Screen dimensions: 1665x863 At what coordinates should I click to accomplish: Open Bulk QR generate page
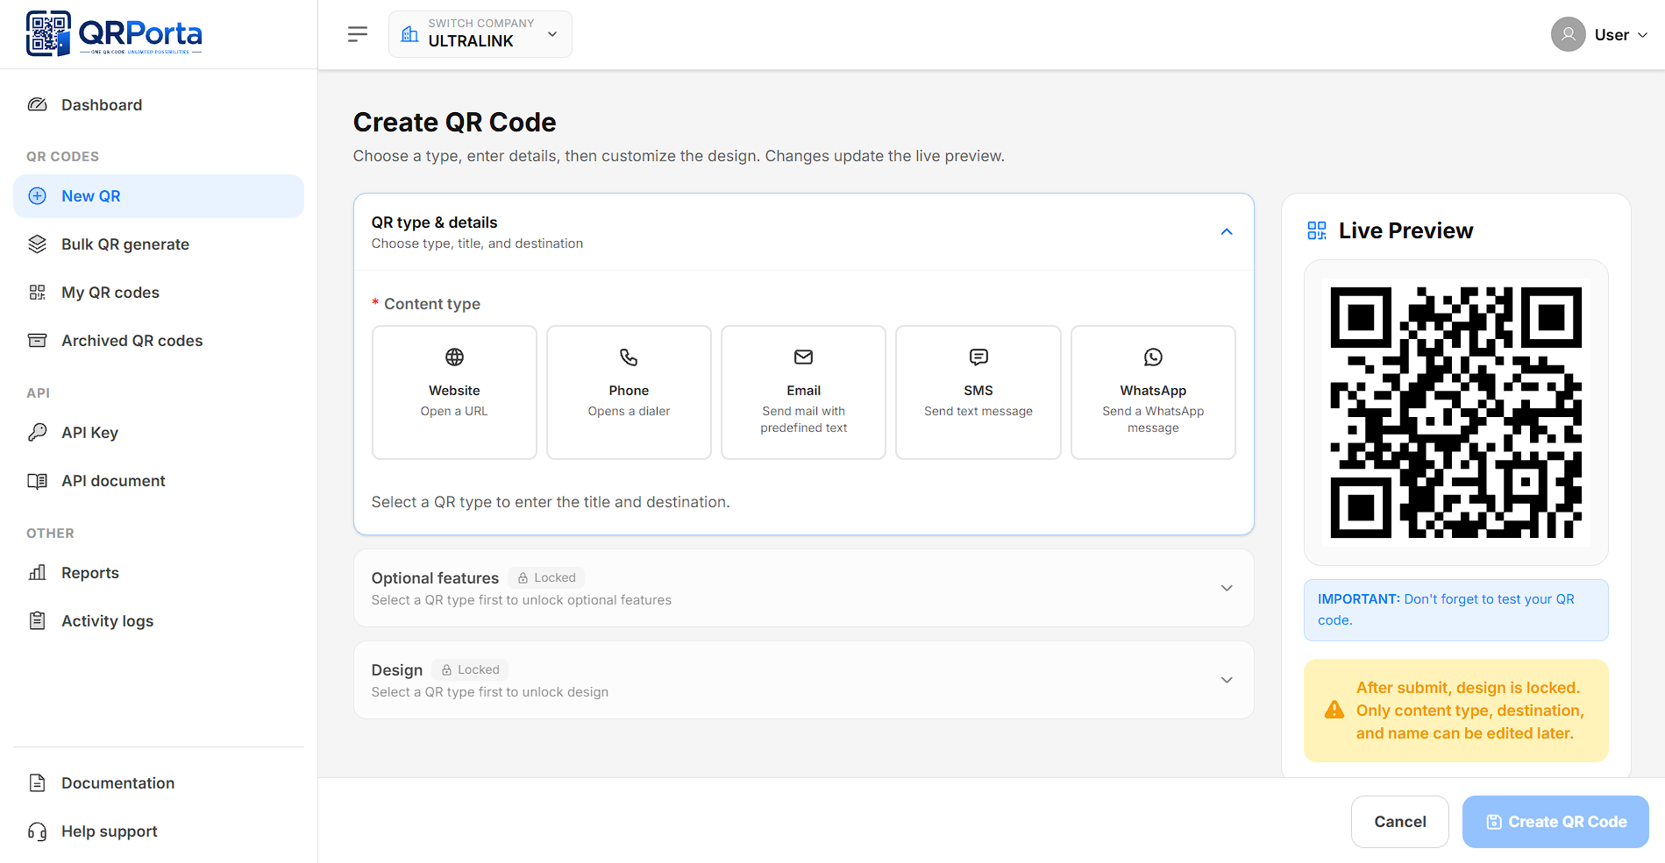coord(159,244)
